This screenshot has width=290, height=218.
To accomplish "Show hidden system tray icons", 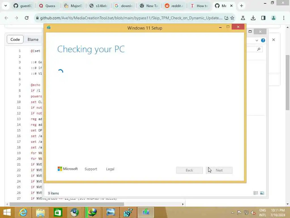I will tap(233, 213).
